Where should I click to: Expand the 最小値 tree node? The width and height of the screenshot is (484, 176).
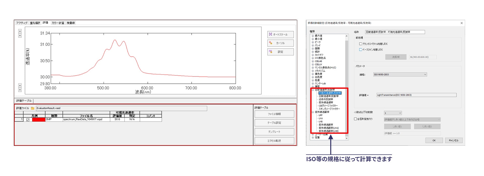[313, 39]
